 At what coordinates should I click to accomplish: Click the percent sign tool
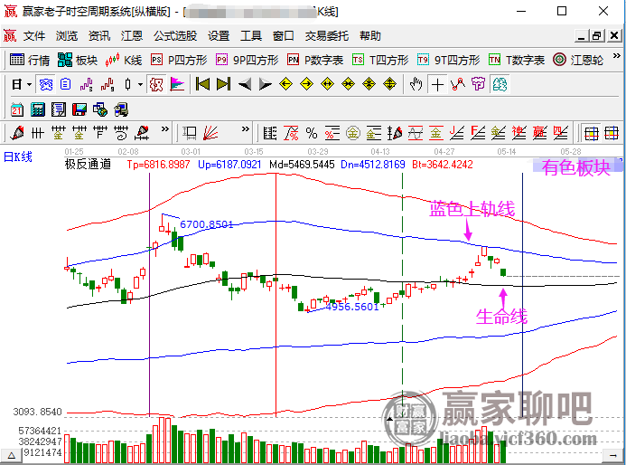point(311,133)
